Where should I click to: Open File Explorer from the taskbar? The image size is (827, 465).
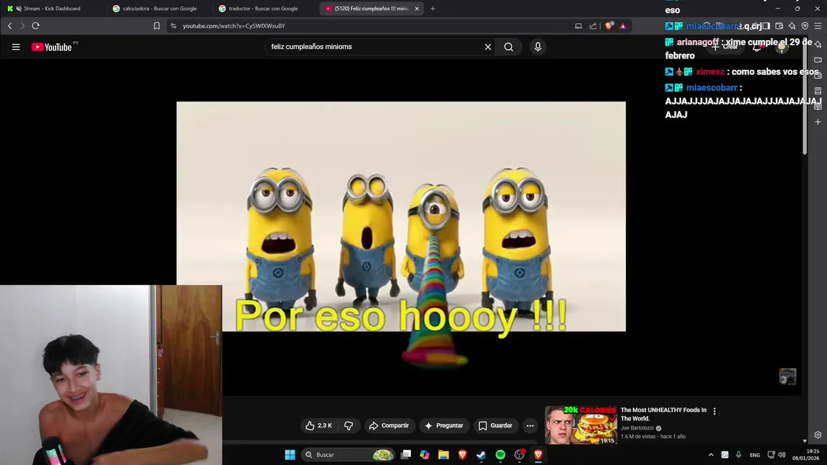(x=443, y=455)
